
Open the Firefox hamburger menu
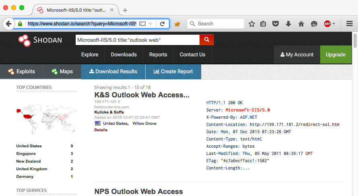(349, 24)
